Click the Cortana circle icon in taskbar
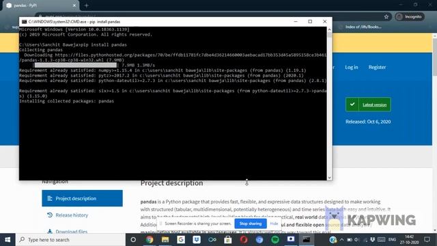 [133, 240]
